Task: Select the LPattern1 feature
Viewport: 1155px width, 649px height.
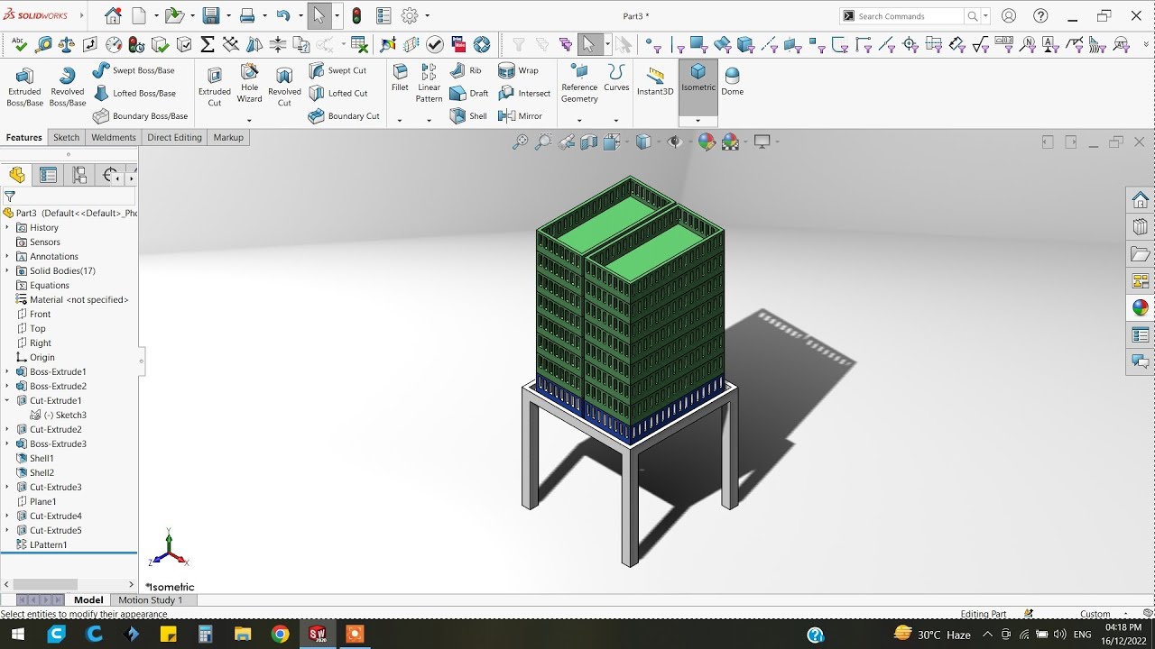Action: 42,545
